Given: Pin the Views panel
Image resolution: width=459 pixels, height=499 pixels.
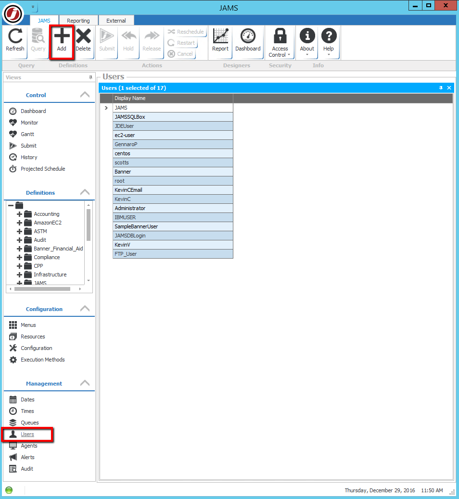Looking at the screenshot, I should pyautogui.click(x=90, y=77).
